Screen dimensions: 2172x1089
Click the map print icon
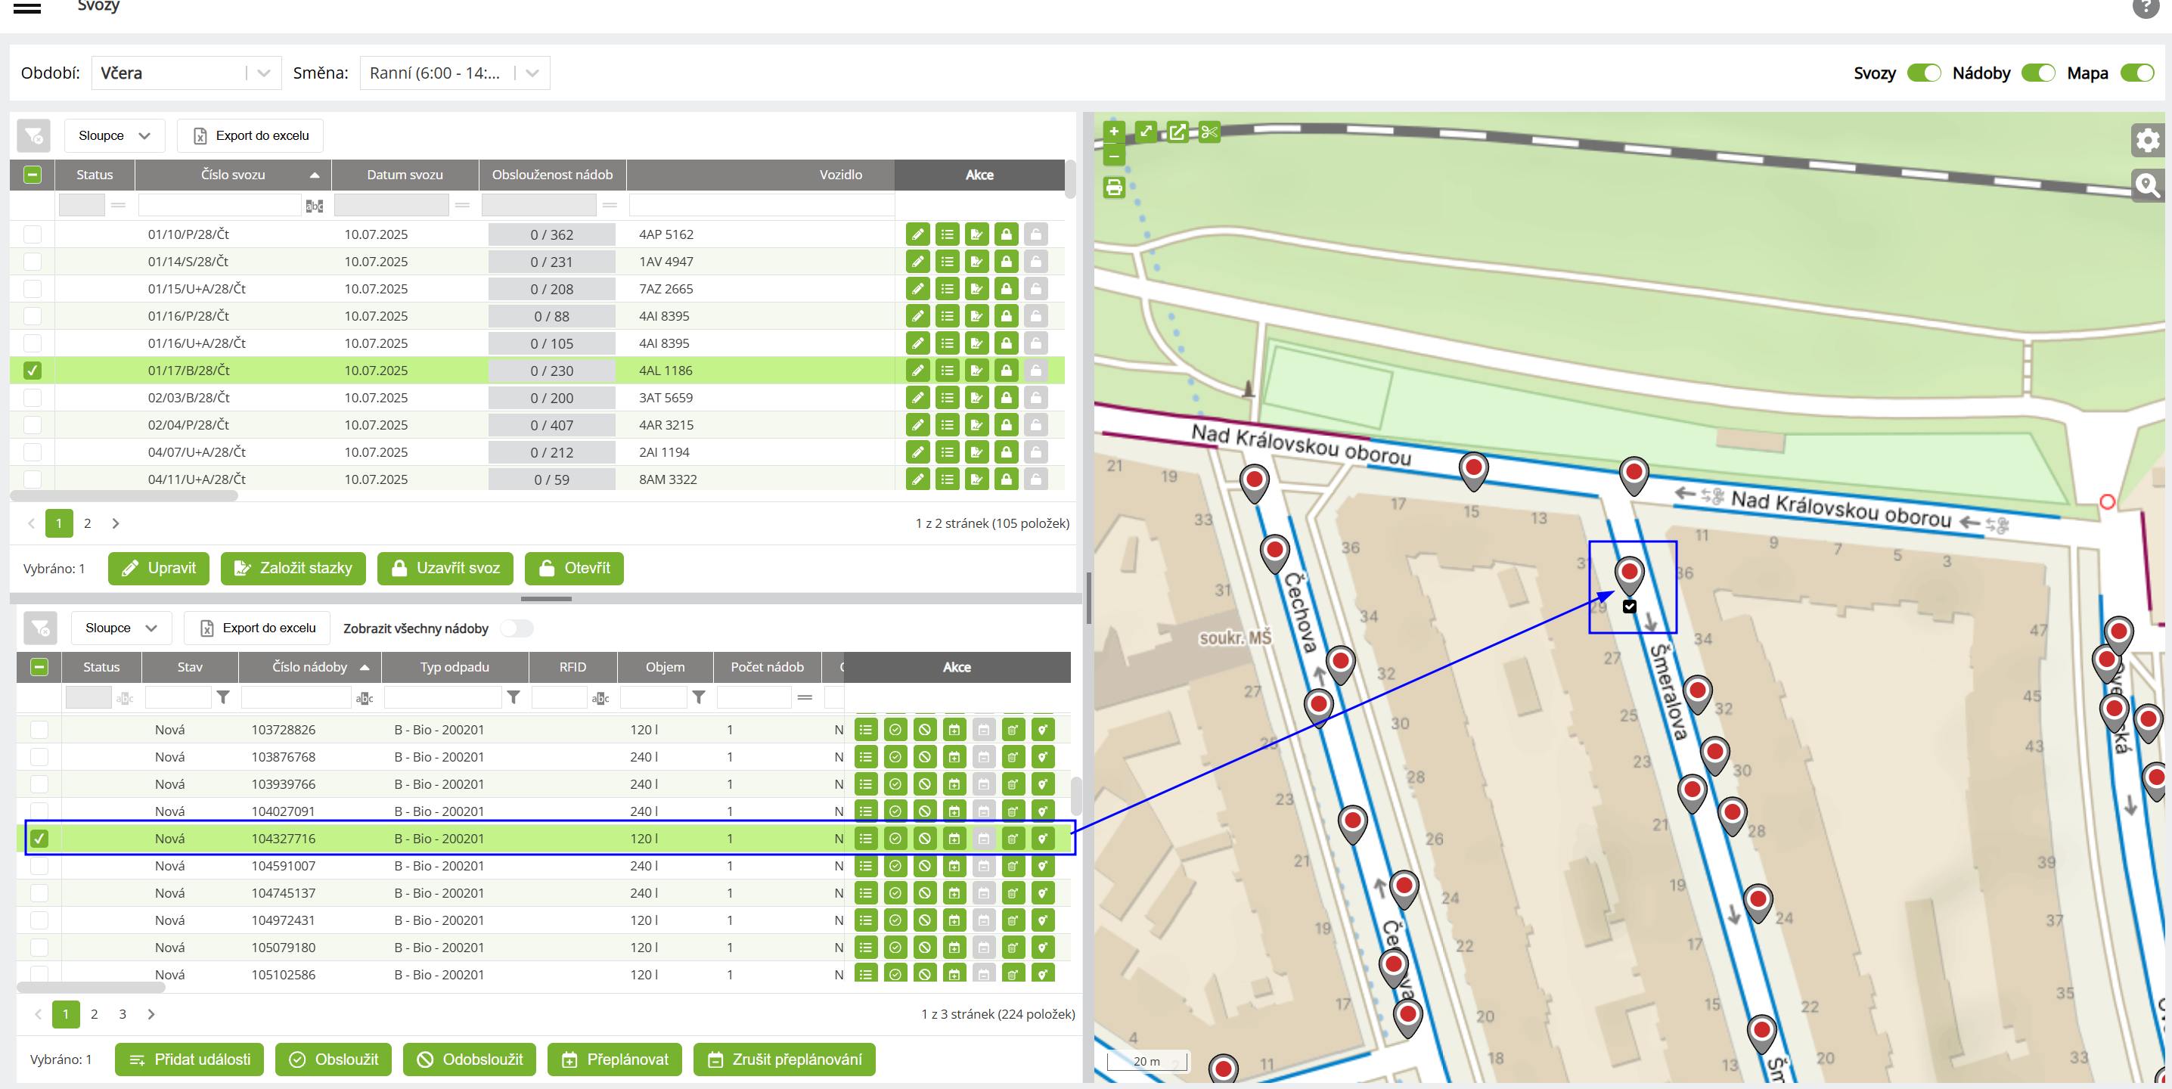[x=1114, y=187]
